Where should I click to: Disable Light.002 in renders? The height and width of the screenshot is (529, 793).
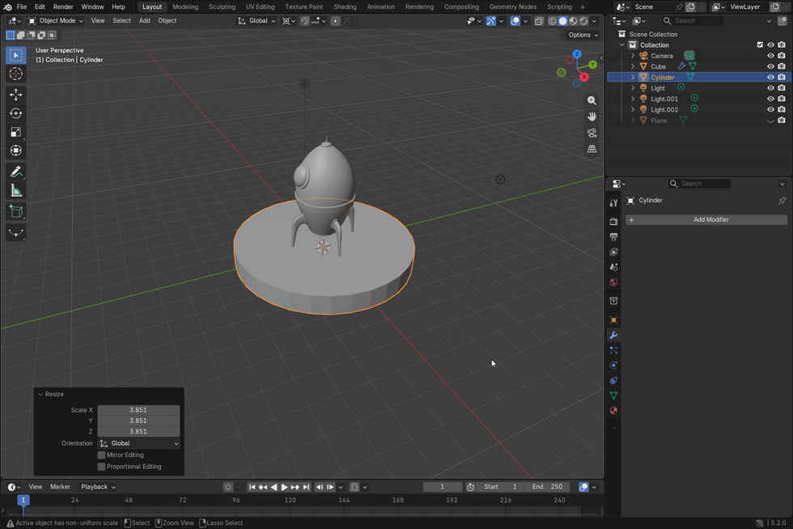782,109
